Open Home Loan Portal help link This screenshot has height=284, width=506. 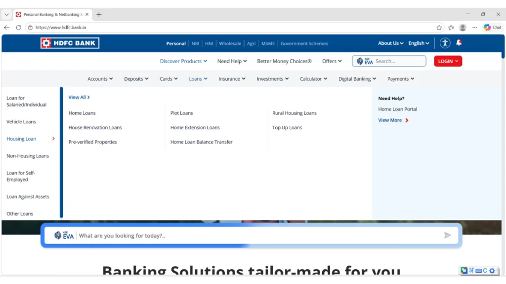tap(398, 109)
